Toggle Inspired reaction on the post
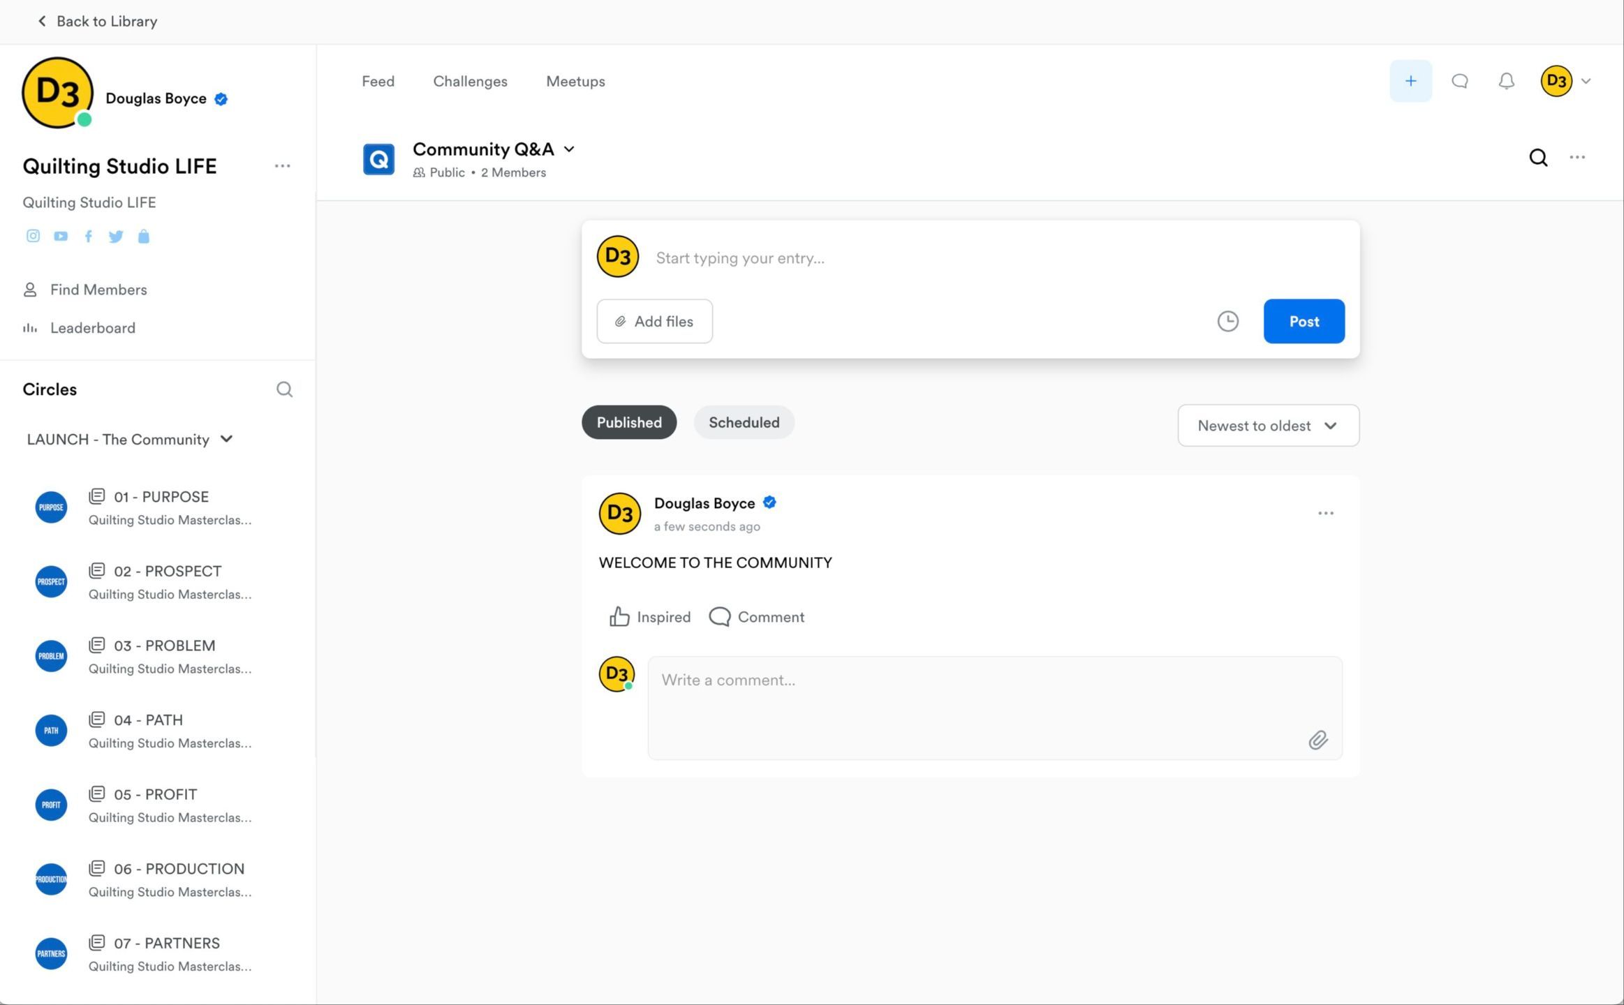The image size is (1624, 1005). tap(649, 617)
